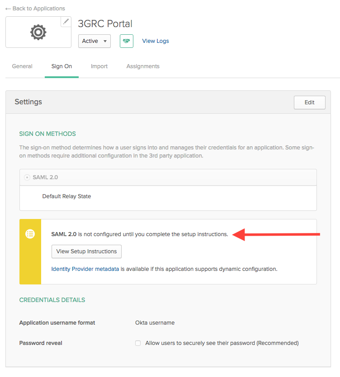Click the Default Relay State label
340x377 pixels.
click(67, 196)
